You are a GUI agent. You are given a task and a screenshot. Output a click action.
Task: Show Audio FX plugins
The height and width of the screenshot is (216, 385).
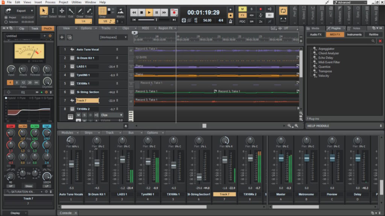pyautogui.click(x=315, y=34)
